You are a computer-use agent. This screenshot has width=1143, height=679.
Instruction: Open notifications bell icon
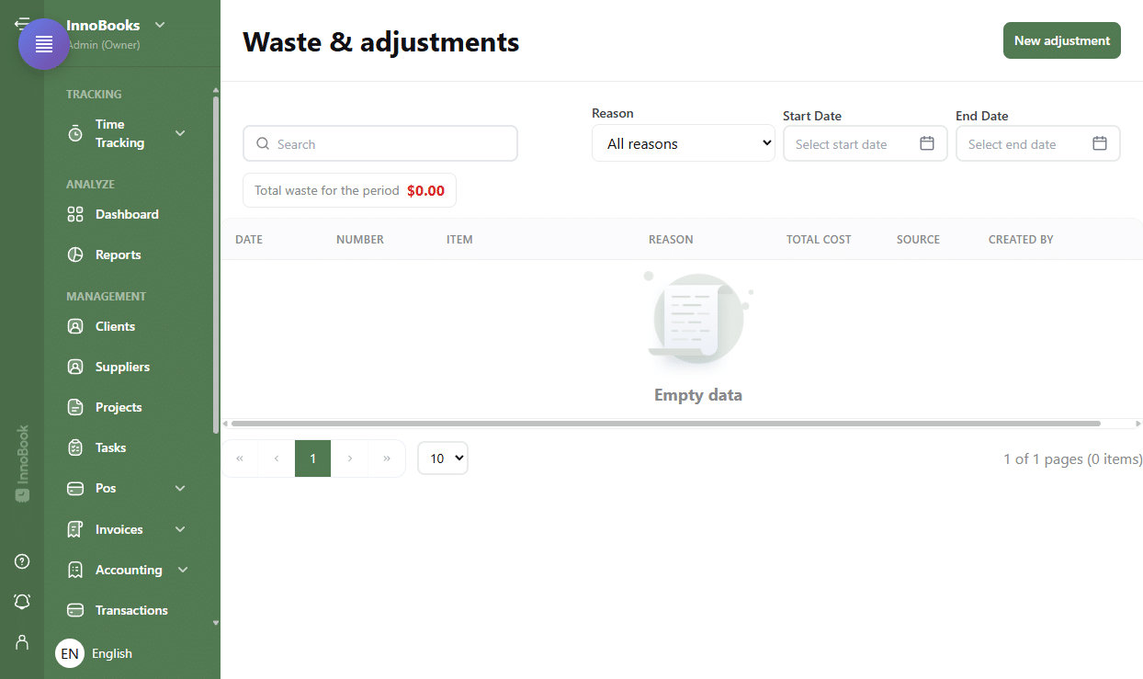(x=22, y=601)
